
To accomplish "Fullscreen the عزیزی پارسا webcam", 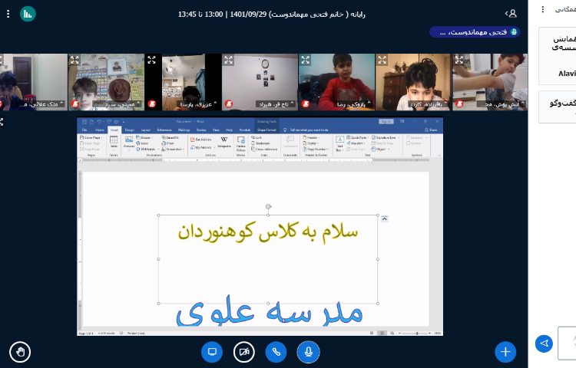I will click(x=152, y=60).
